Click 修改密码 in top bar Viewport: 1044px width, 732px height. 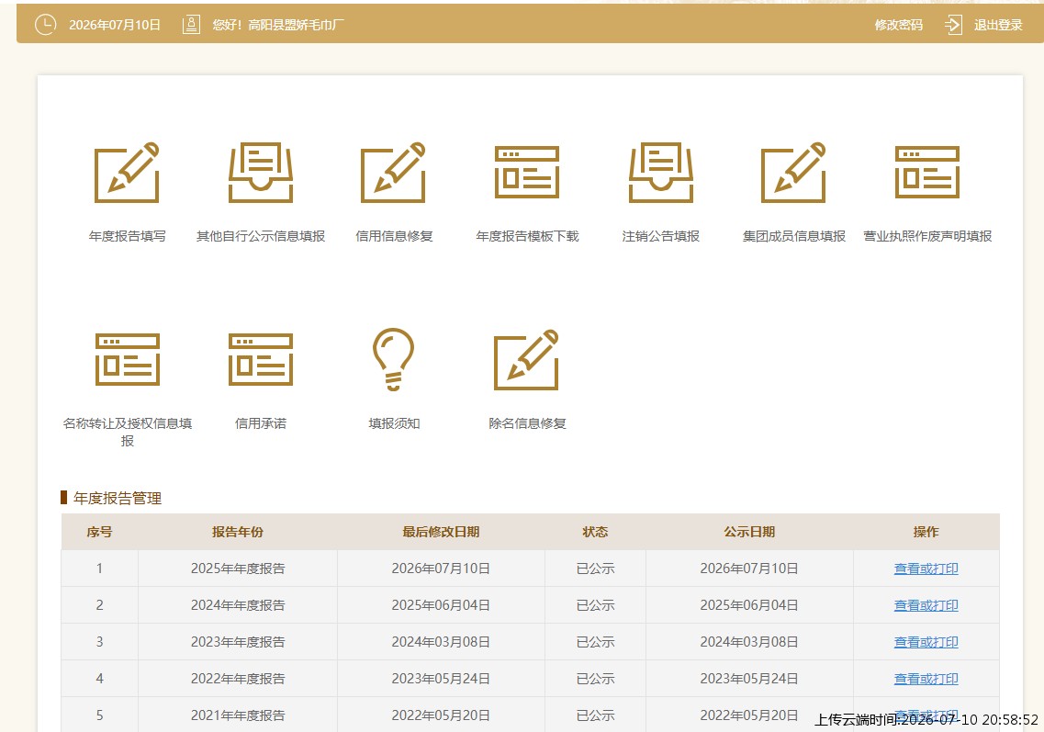898,26
